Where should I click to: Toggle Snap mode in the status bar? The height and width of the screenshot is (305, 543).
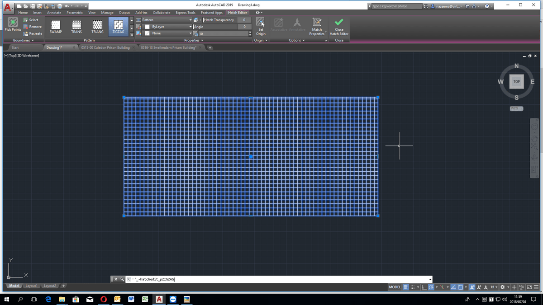[412, 287]
